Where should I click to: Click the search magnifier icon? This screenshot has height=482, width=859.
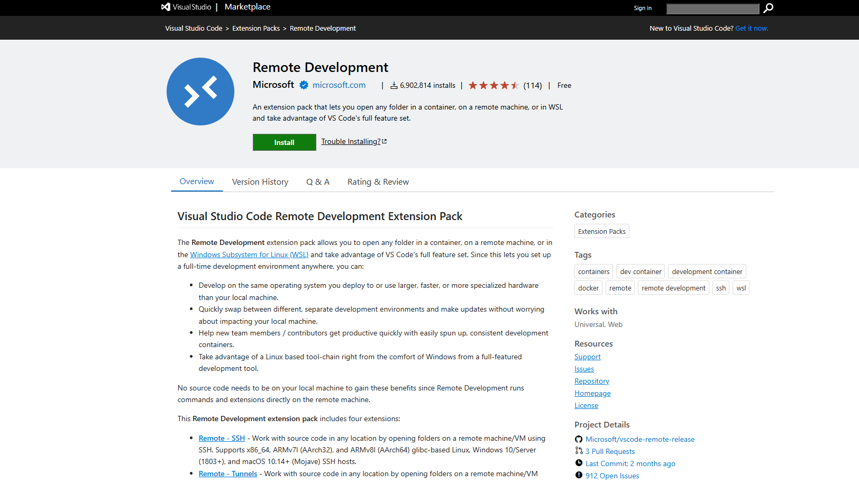[x=769, y=8]
